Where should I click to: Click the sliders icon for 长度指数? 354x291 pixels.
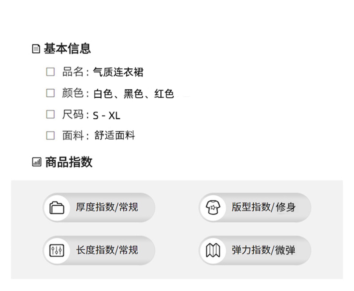tap(57, 251)
